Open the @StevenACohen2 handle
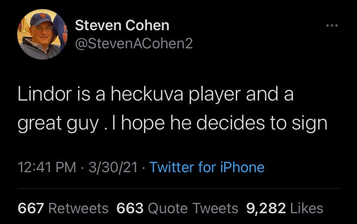This screenshot has height=224, width=357. pos(134,43)
